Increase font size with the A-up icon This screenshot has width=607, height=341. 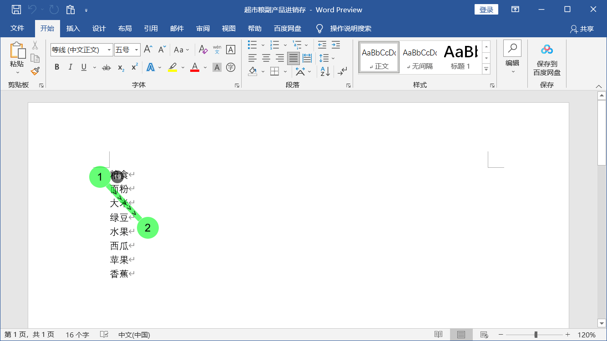(x=148, y=50)
